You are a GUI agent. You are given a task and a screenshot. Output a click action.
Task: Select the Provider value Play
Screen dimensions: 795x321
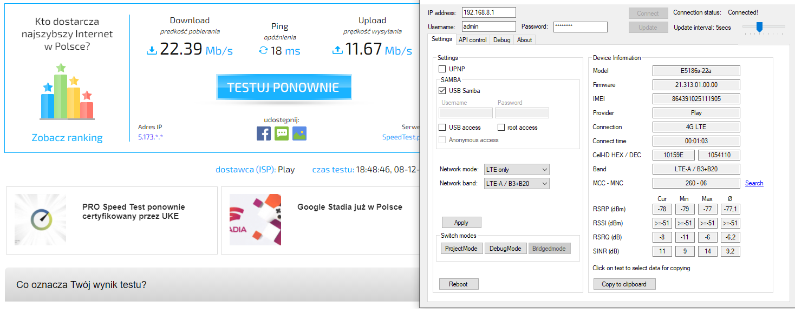pos(696,113)
